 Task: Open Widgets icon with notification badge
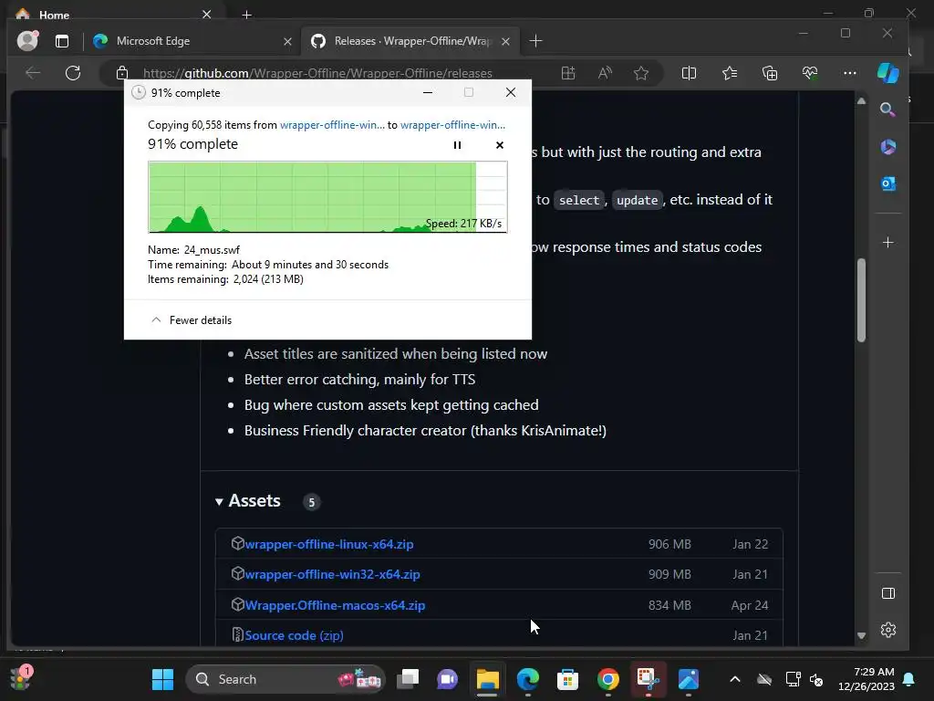(x=22, y=678)
